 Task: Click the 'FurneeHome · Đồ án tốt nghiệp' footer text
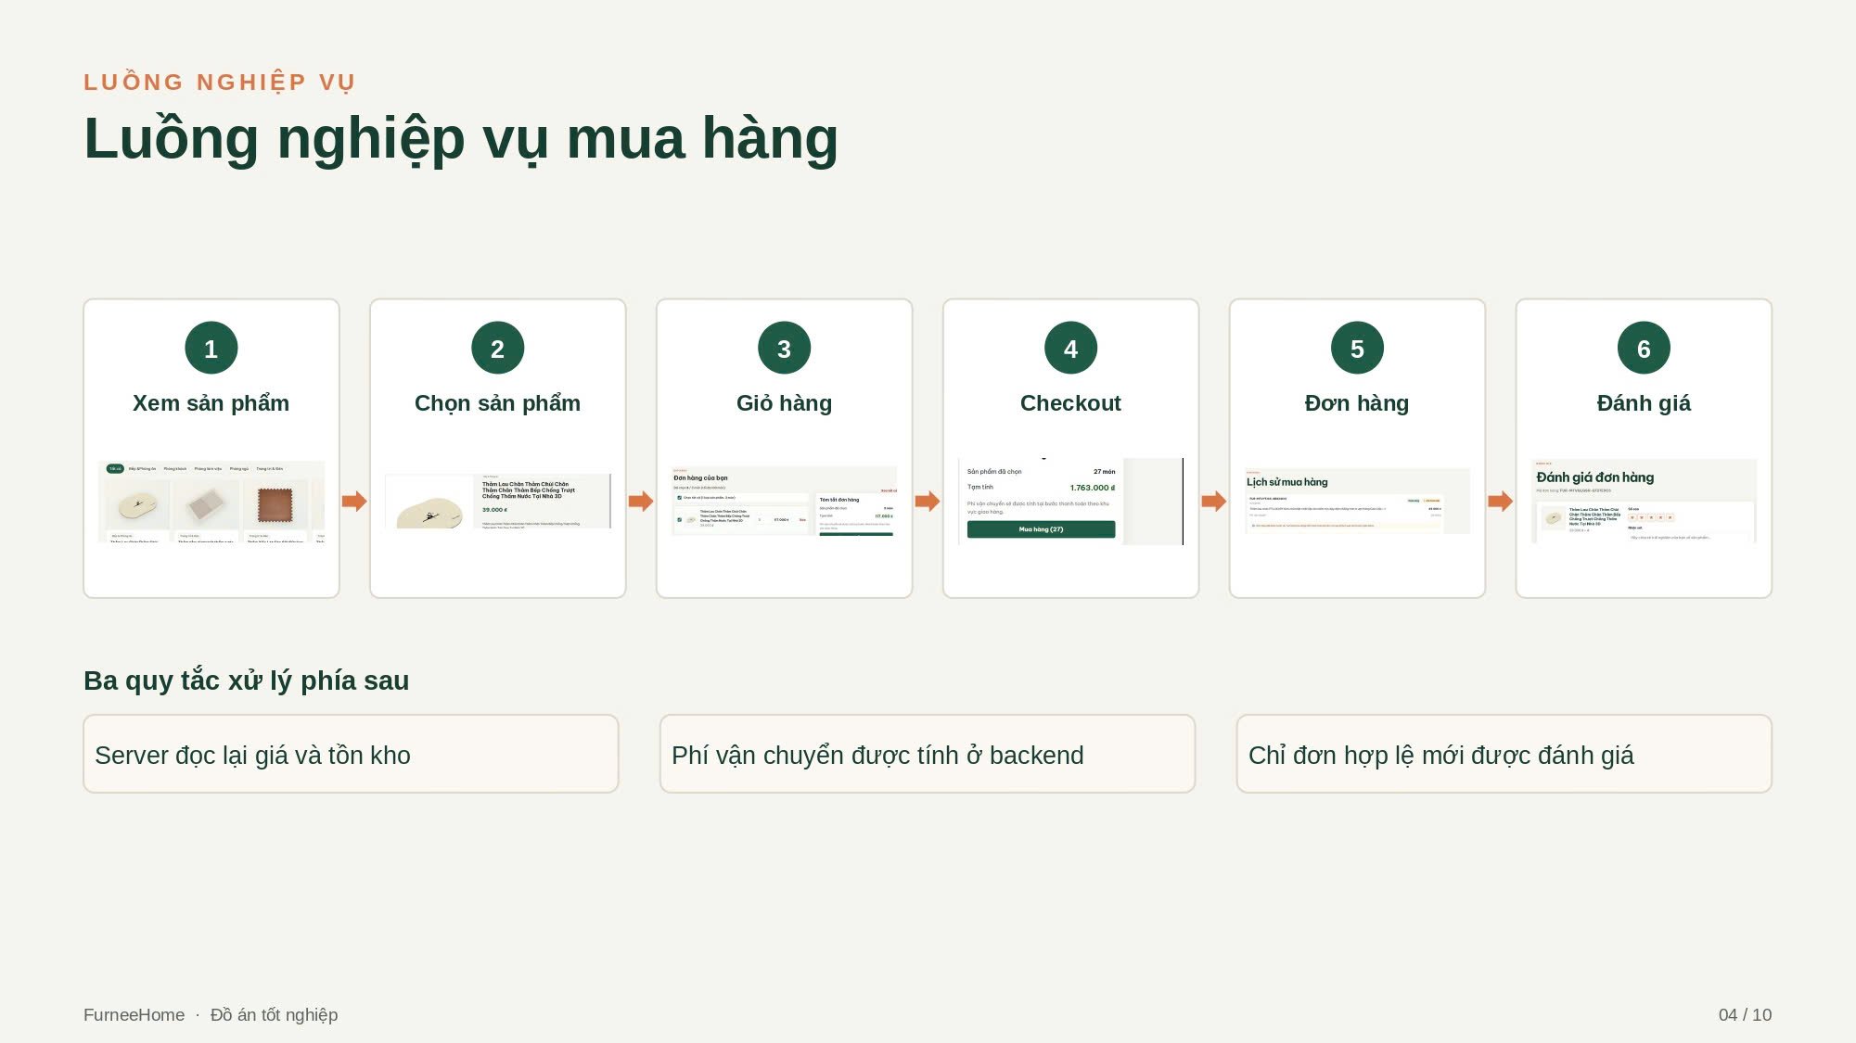pos(211,1015)
